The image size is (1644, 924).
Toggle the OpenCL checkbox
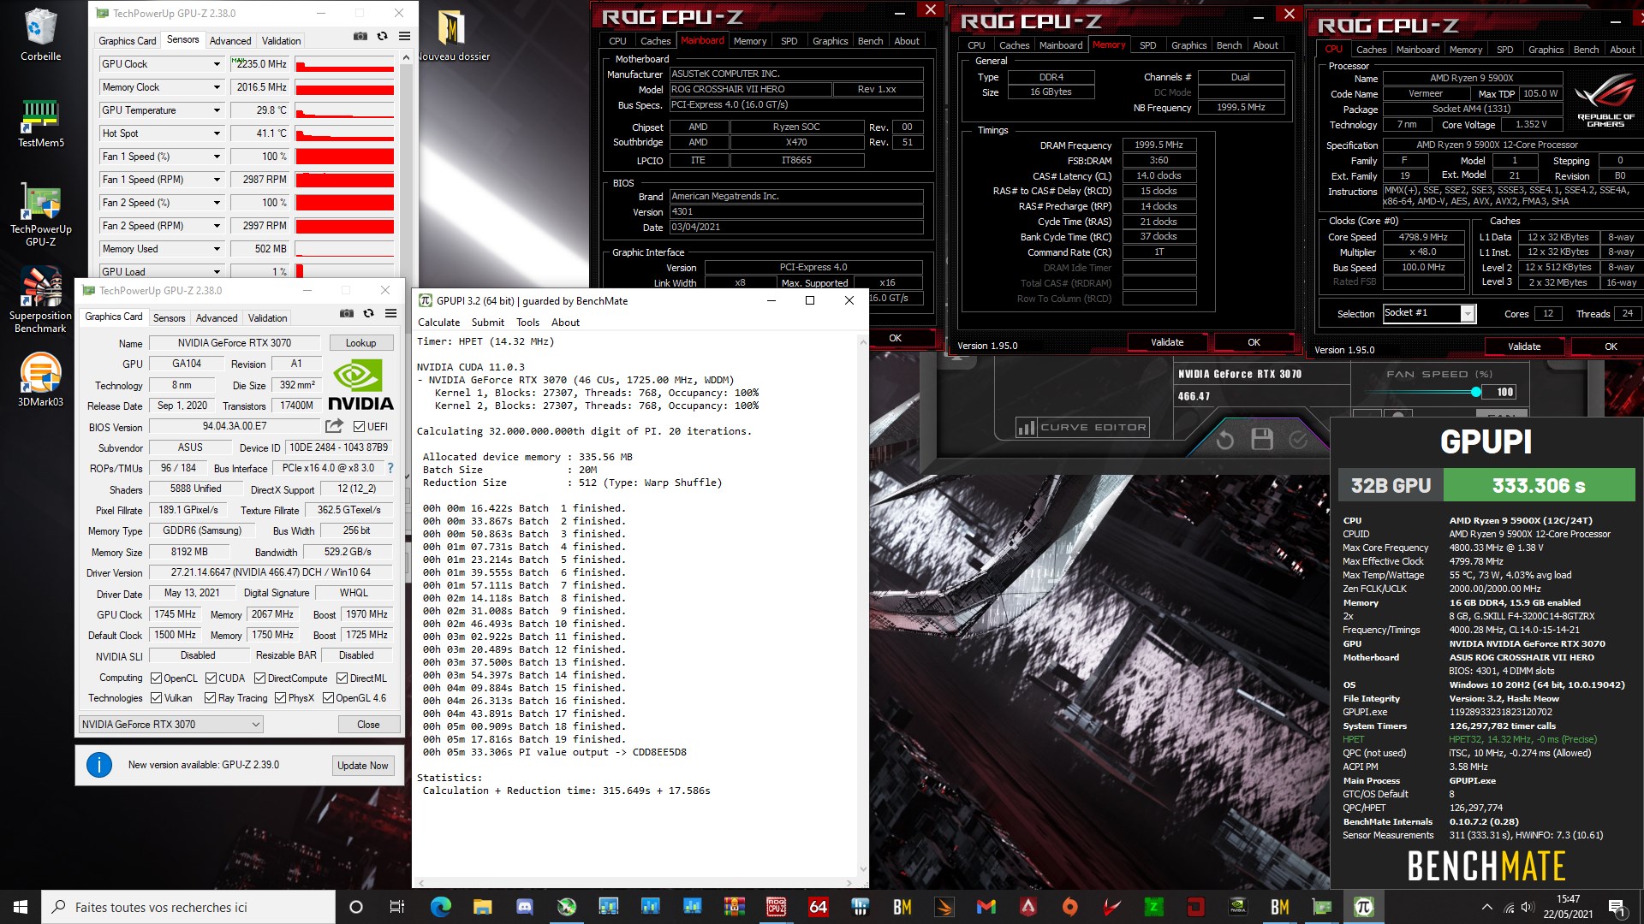point(156,678)
